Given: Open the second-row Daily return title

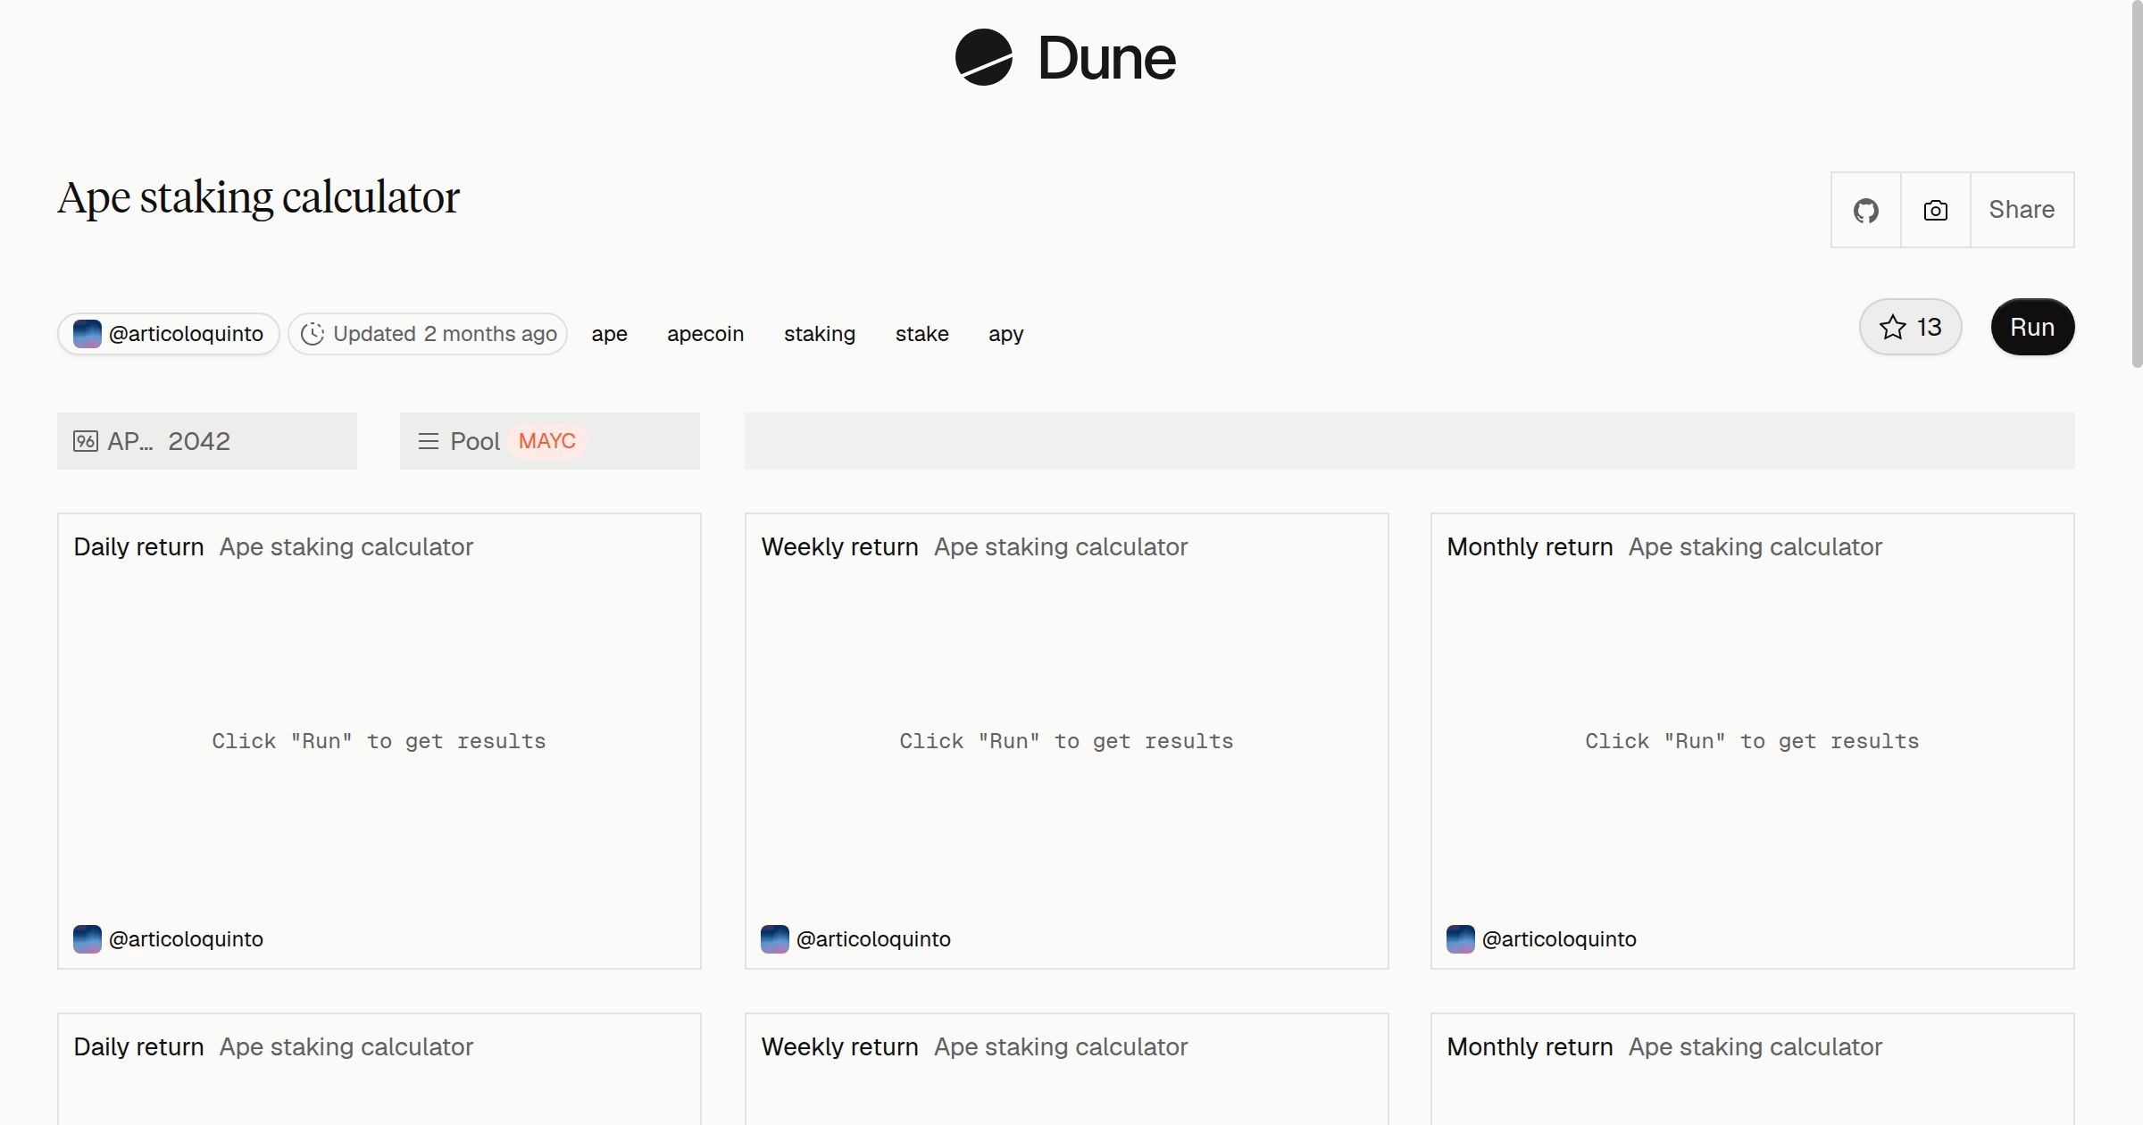Looking at the screenshot, I should point(138,1046).
